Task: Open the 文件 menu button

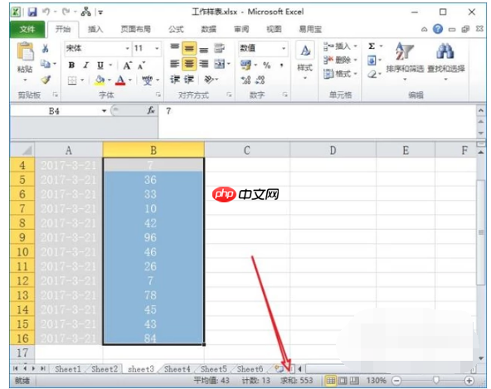Action: [x=27, y=29]
